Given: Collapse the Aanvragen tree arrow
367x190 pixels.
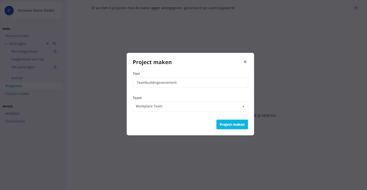Looking at the screenshot, I should (6, 44).
